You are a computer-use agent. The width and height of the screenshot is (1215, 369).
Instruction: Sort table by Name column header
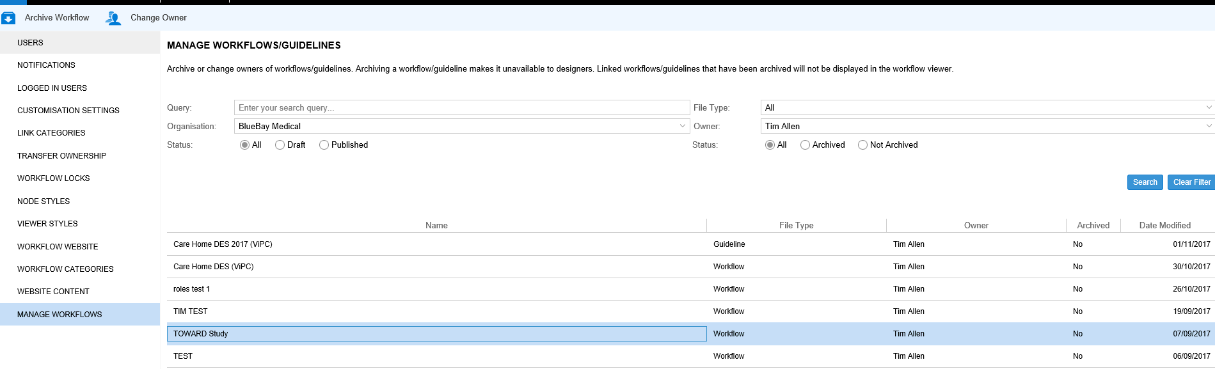point(436,226)
